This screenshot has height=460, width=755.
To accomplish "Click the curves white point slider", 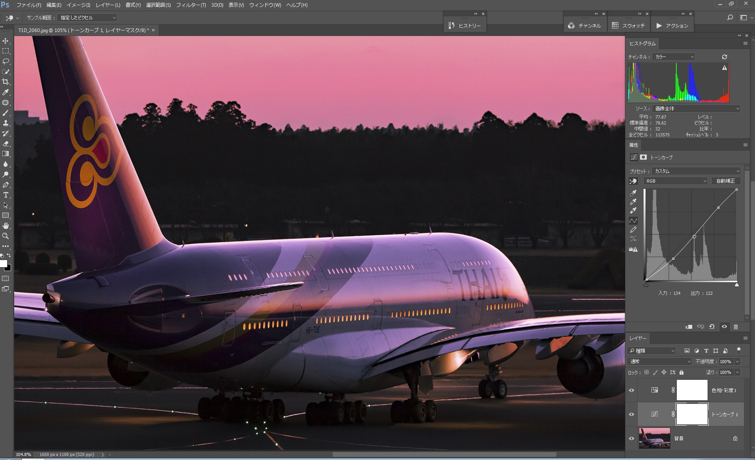I will [x=737, y=285].
